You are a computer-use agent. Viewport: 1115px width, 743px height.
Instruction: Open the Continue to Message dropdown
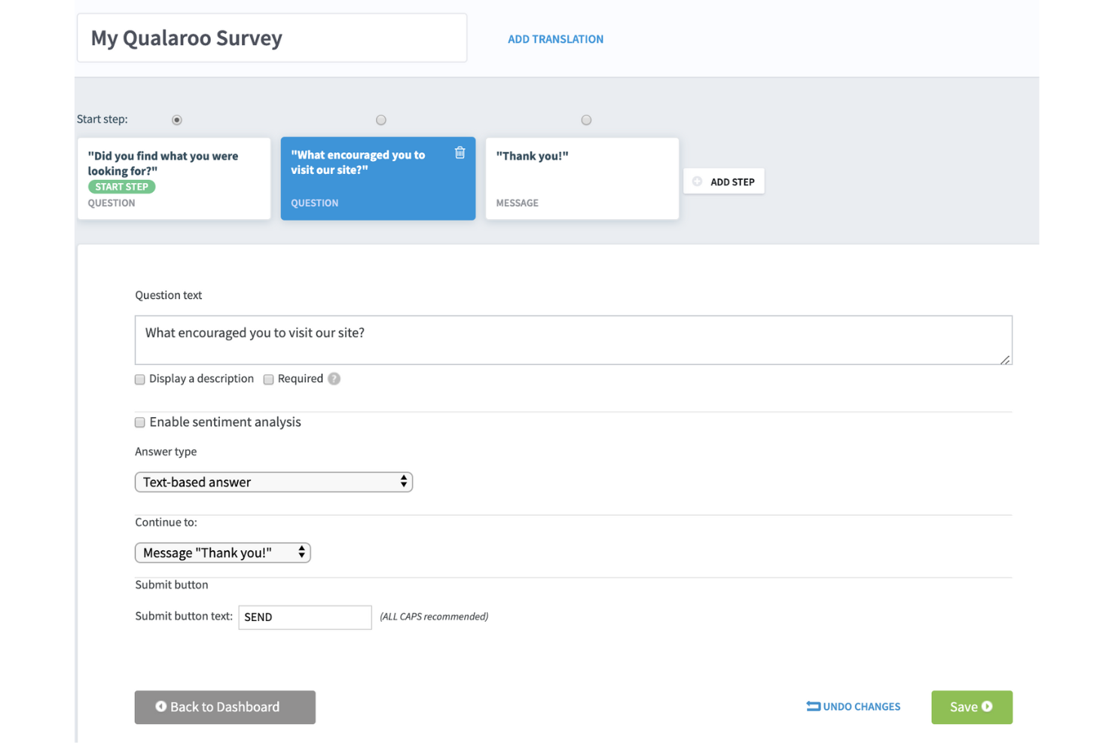(222, 552)
